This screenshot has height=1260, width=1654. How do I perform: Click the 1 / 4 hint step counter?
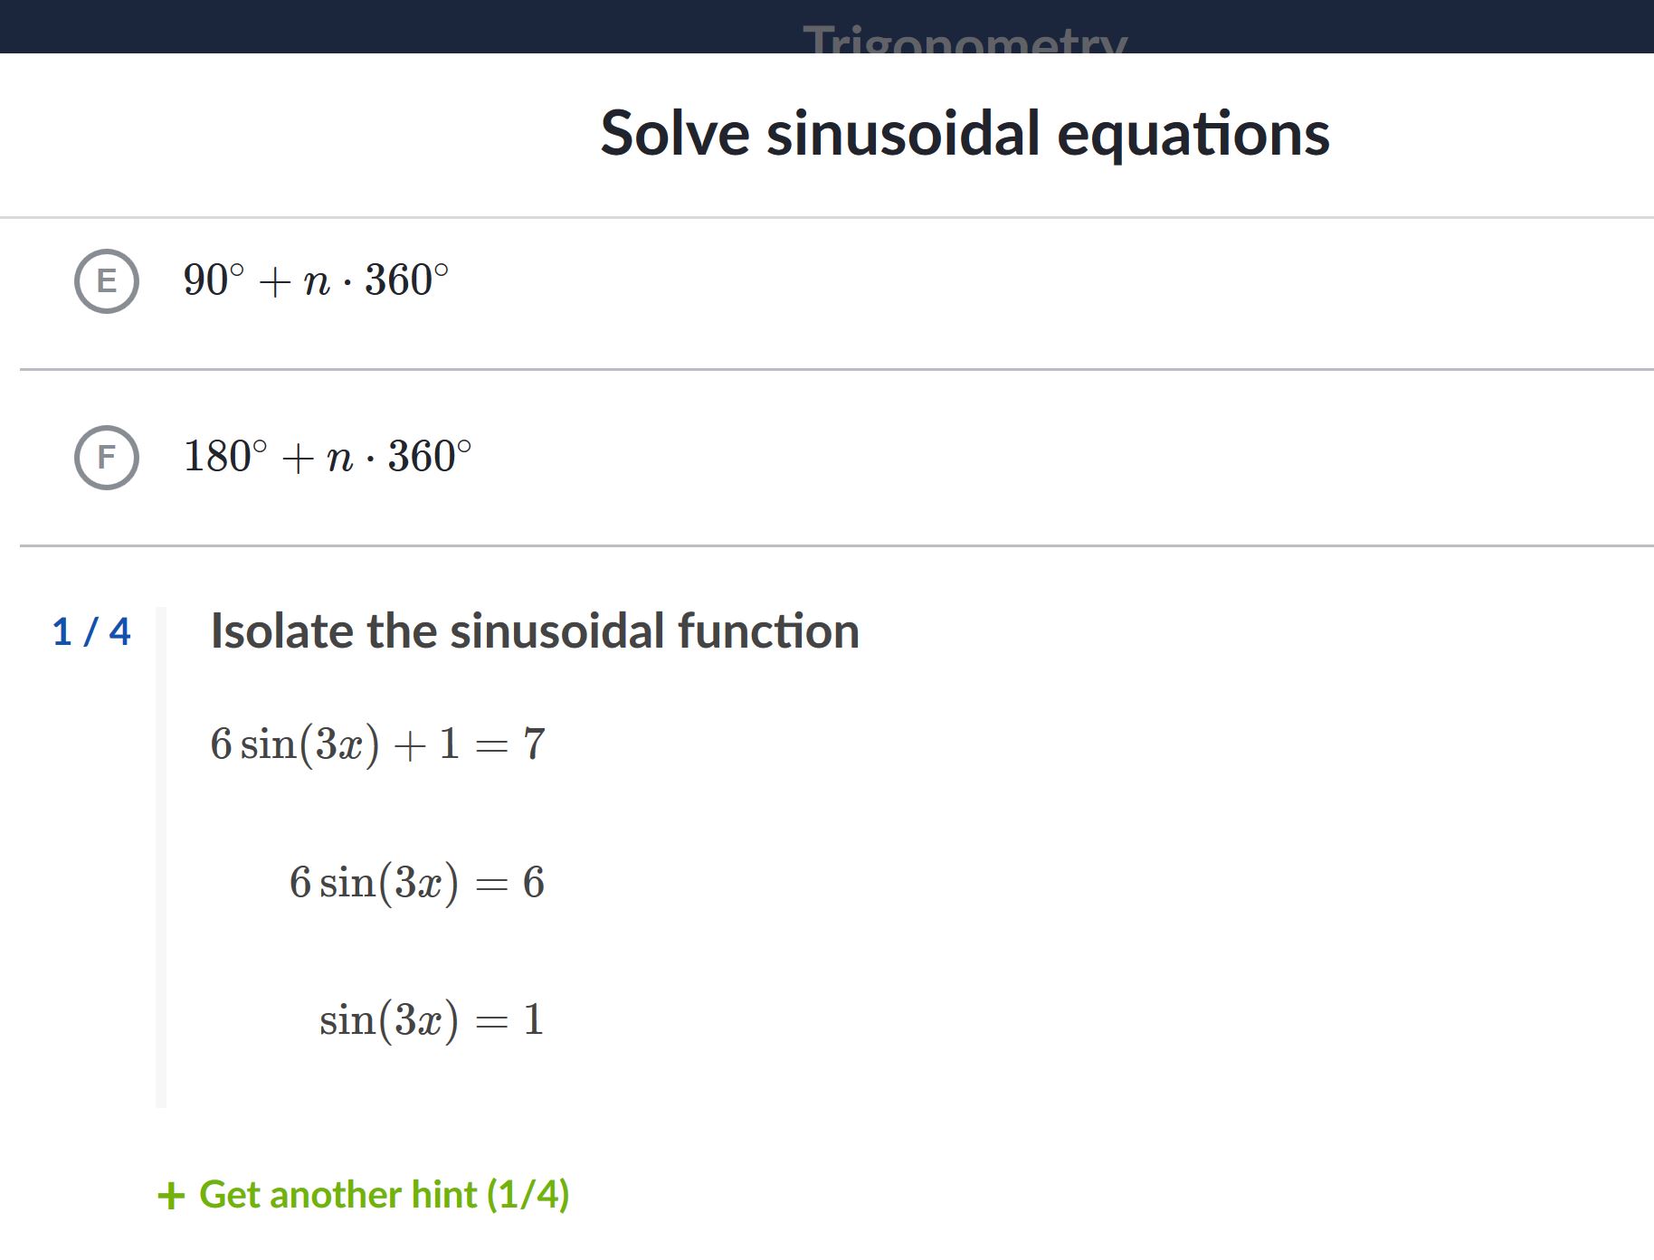click(91, 631)
